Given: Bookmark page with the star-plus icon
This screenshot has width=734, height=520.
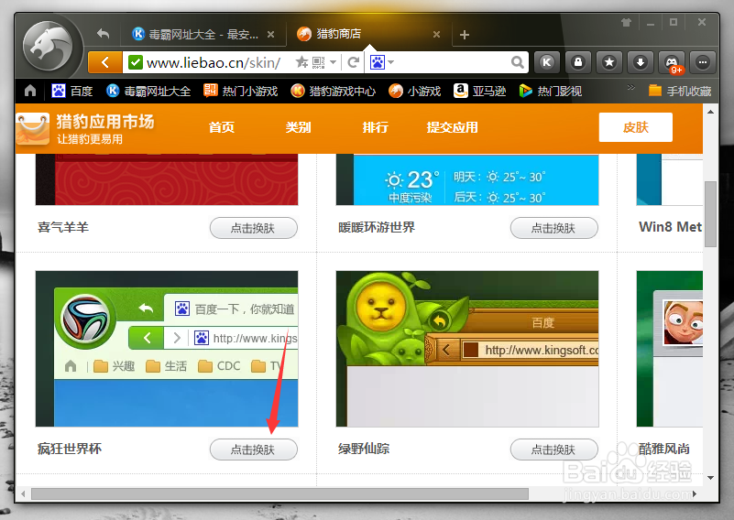Looking at the screenshot, I should 301,61.
